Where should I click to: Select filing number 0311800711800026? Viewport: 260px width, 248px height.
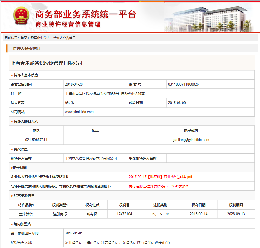[183, 84]
